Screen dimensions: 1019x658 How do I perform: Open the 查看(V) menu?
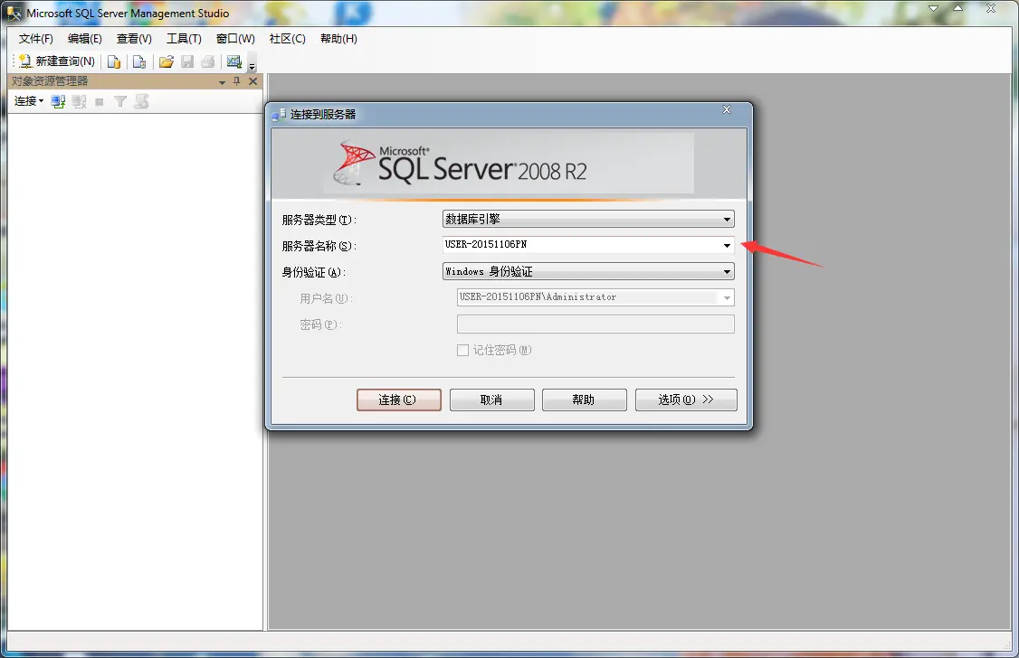pyautogui.click(x=134, y=39)
